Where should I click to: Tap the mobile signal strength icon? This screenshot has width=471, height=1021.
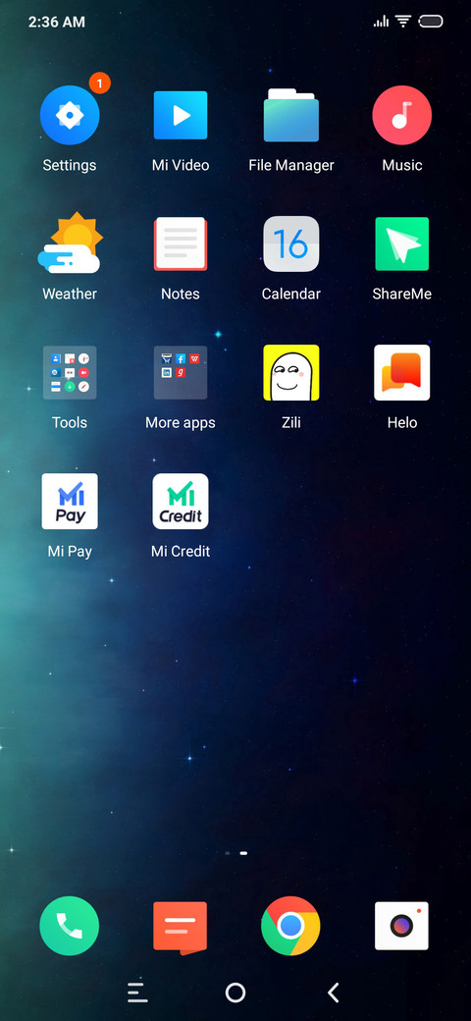click(382, 23)
